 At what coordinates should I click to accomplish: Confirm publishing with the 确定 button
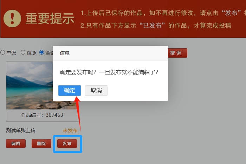click(70, 91)
